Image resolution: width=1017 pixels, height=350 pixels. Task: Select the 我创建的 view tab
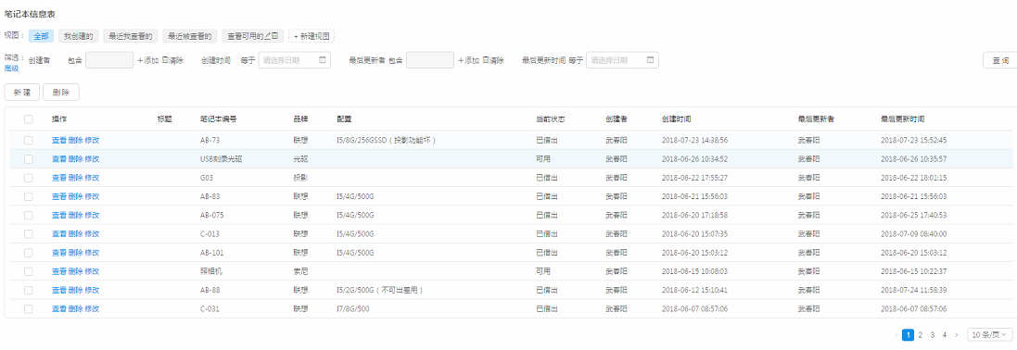click(x=79, y=36)
